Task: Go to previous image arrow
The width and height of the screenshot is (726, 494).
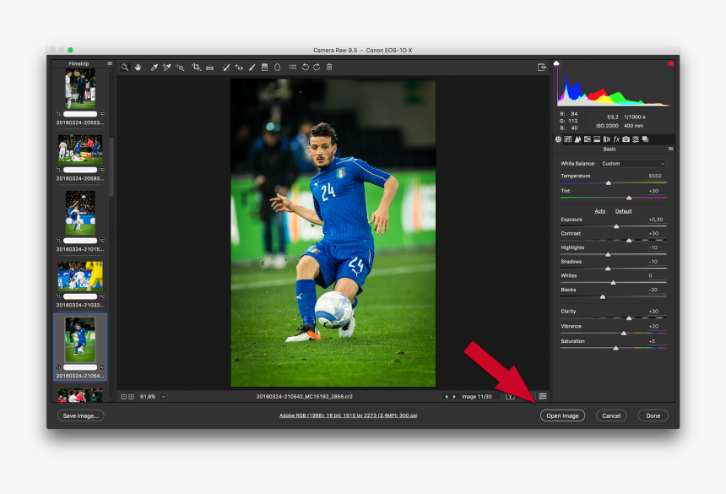Action: 447,397
